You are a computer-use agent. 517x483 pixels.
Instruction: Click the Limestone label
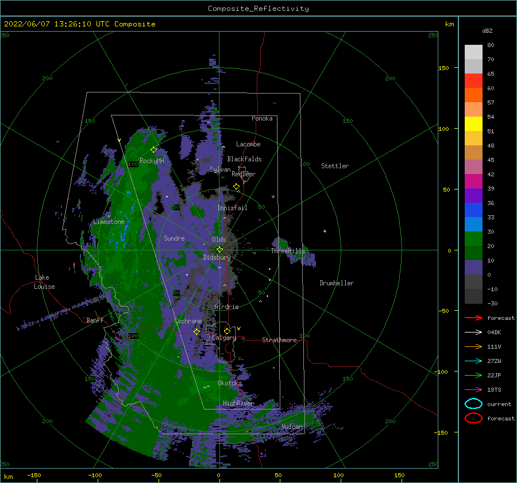(x=109, y=222)
